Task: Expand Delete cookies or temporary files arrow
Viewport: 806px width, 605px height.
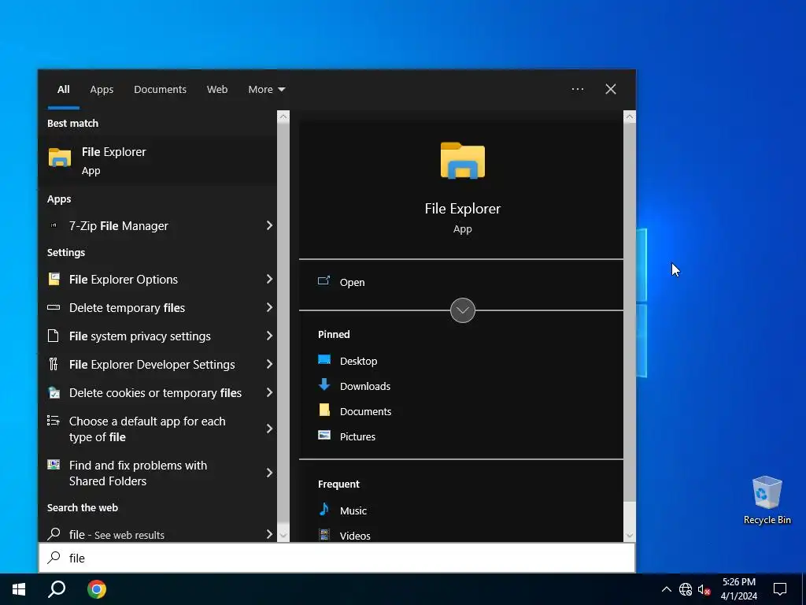Action: click(269, 392)
